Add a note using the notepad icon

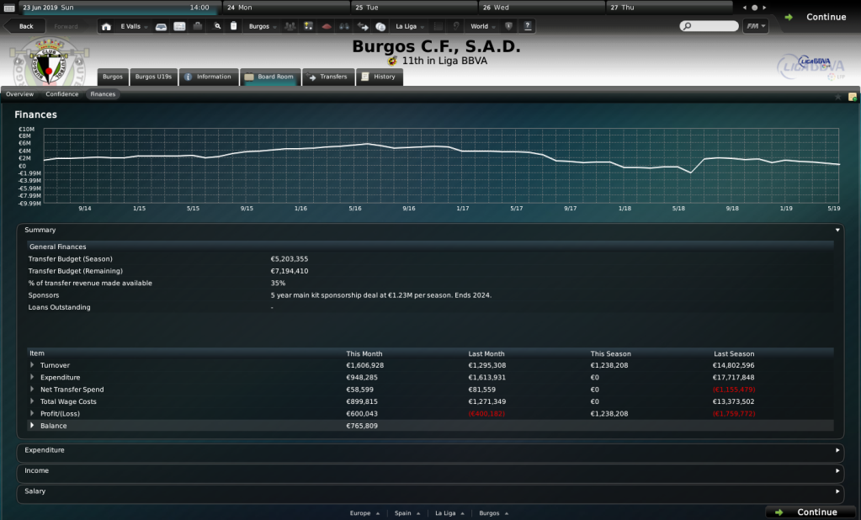tap(853, 97)
